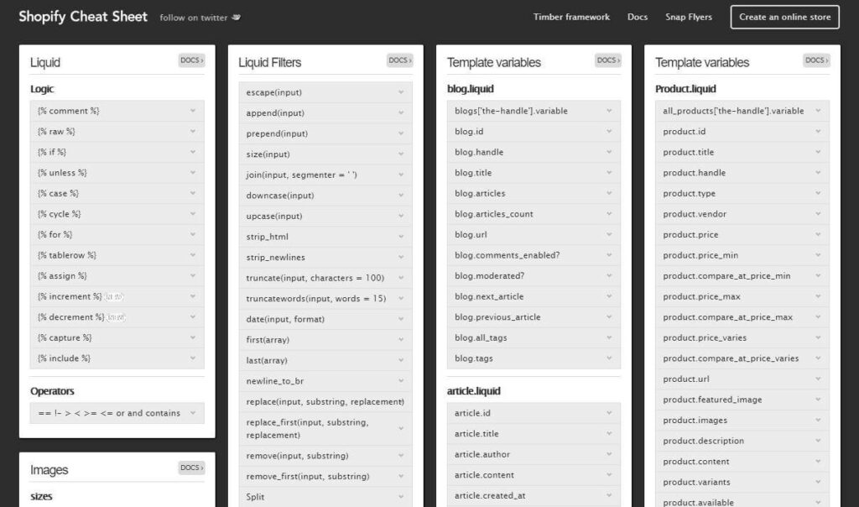Image resolution: width=859 pixels, height=507 pixels.
Task: Expand the strip_html filter chevron
Action: tap(401, 237)
